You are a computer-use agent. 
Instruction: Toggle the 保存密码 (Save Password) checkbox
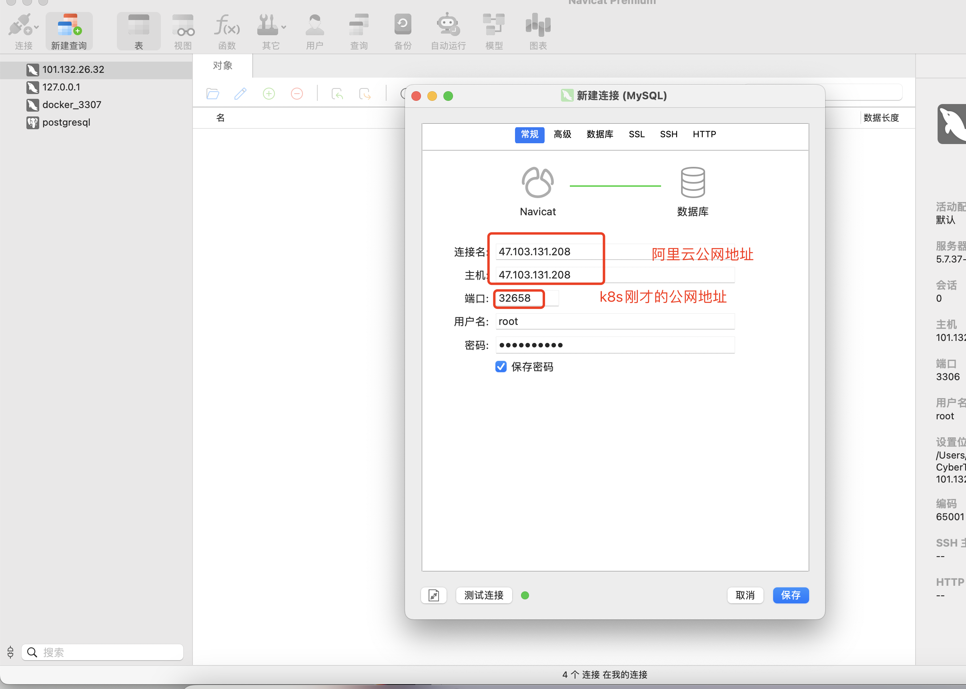click(x=501, y=367)
